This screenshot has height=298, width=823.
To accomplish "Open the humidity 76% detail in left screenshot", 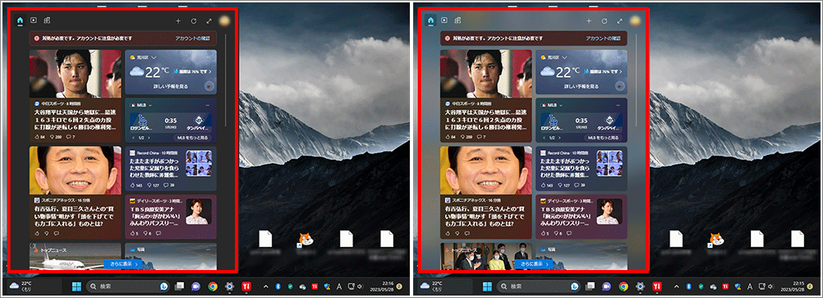I will point(192,71).
